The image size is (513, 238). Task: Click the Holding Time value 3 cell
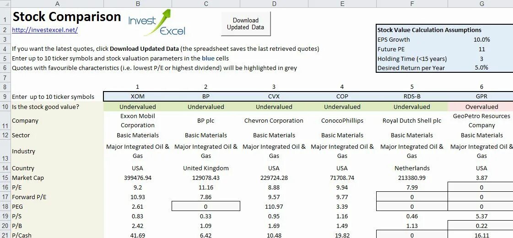click(481, 59)
